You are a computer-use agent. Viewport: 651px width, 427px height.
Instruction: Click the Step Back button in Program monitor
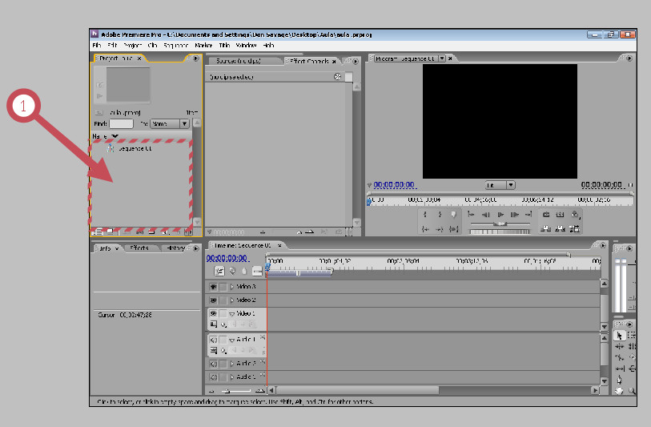(x=485, y=215)
